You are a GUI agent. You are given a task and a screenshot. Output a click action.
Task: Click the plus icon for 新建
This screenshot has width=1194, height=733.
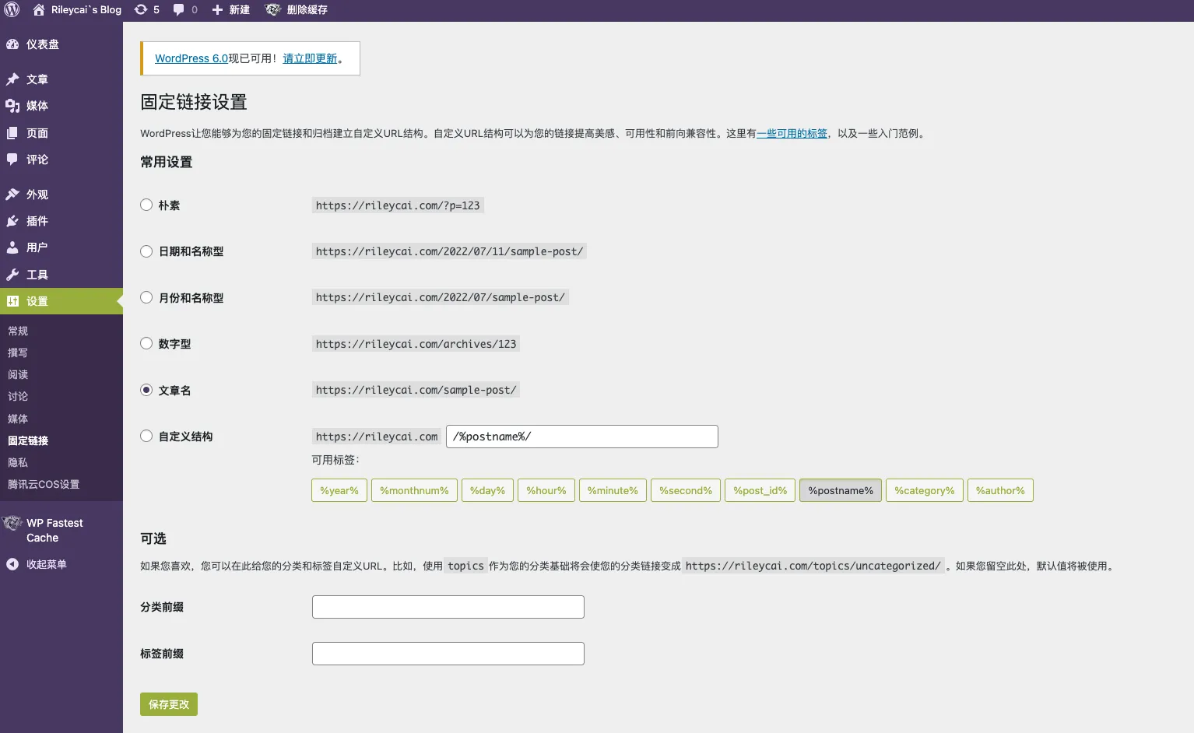pos(217,9)
